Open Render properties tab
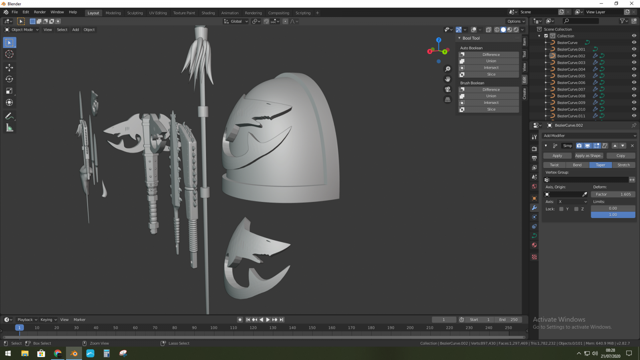Image resolution: width=640 pixels, height=360 pixels. point(534,149)
